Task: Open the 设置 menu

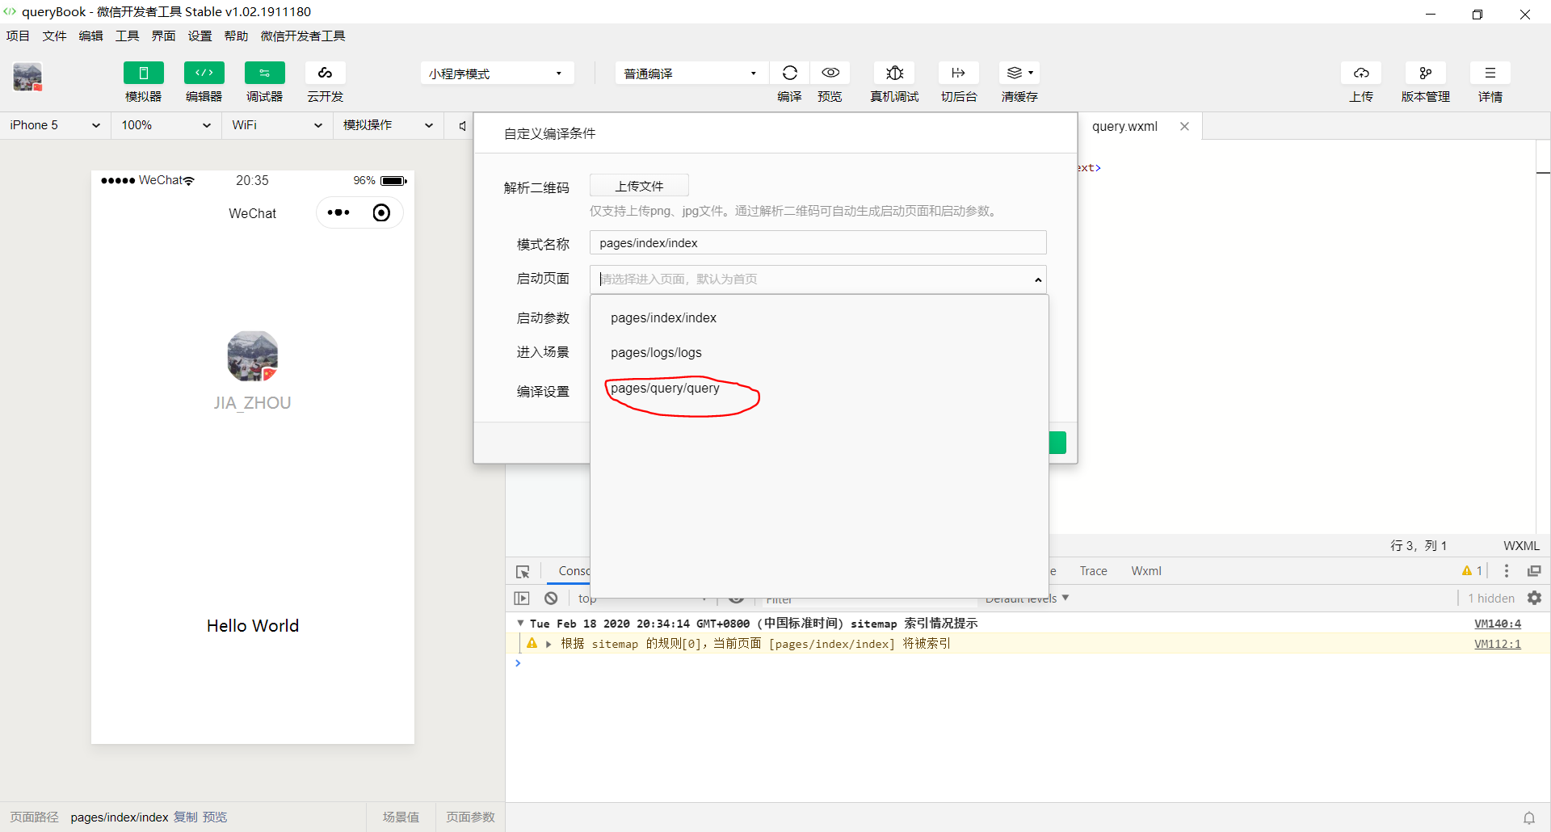Action: click(x=200, y=36)
